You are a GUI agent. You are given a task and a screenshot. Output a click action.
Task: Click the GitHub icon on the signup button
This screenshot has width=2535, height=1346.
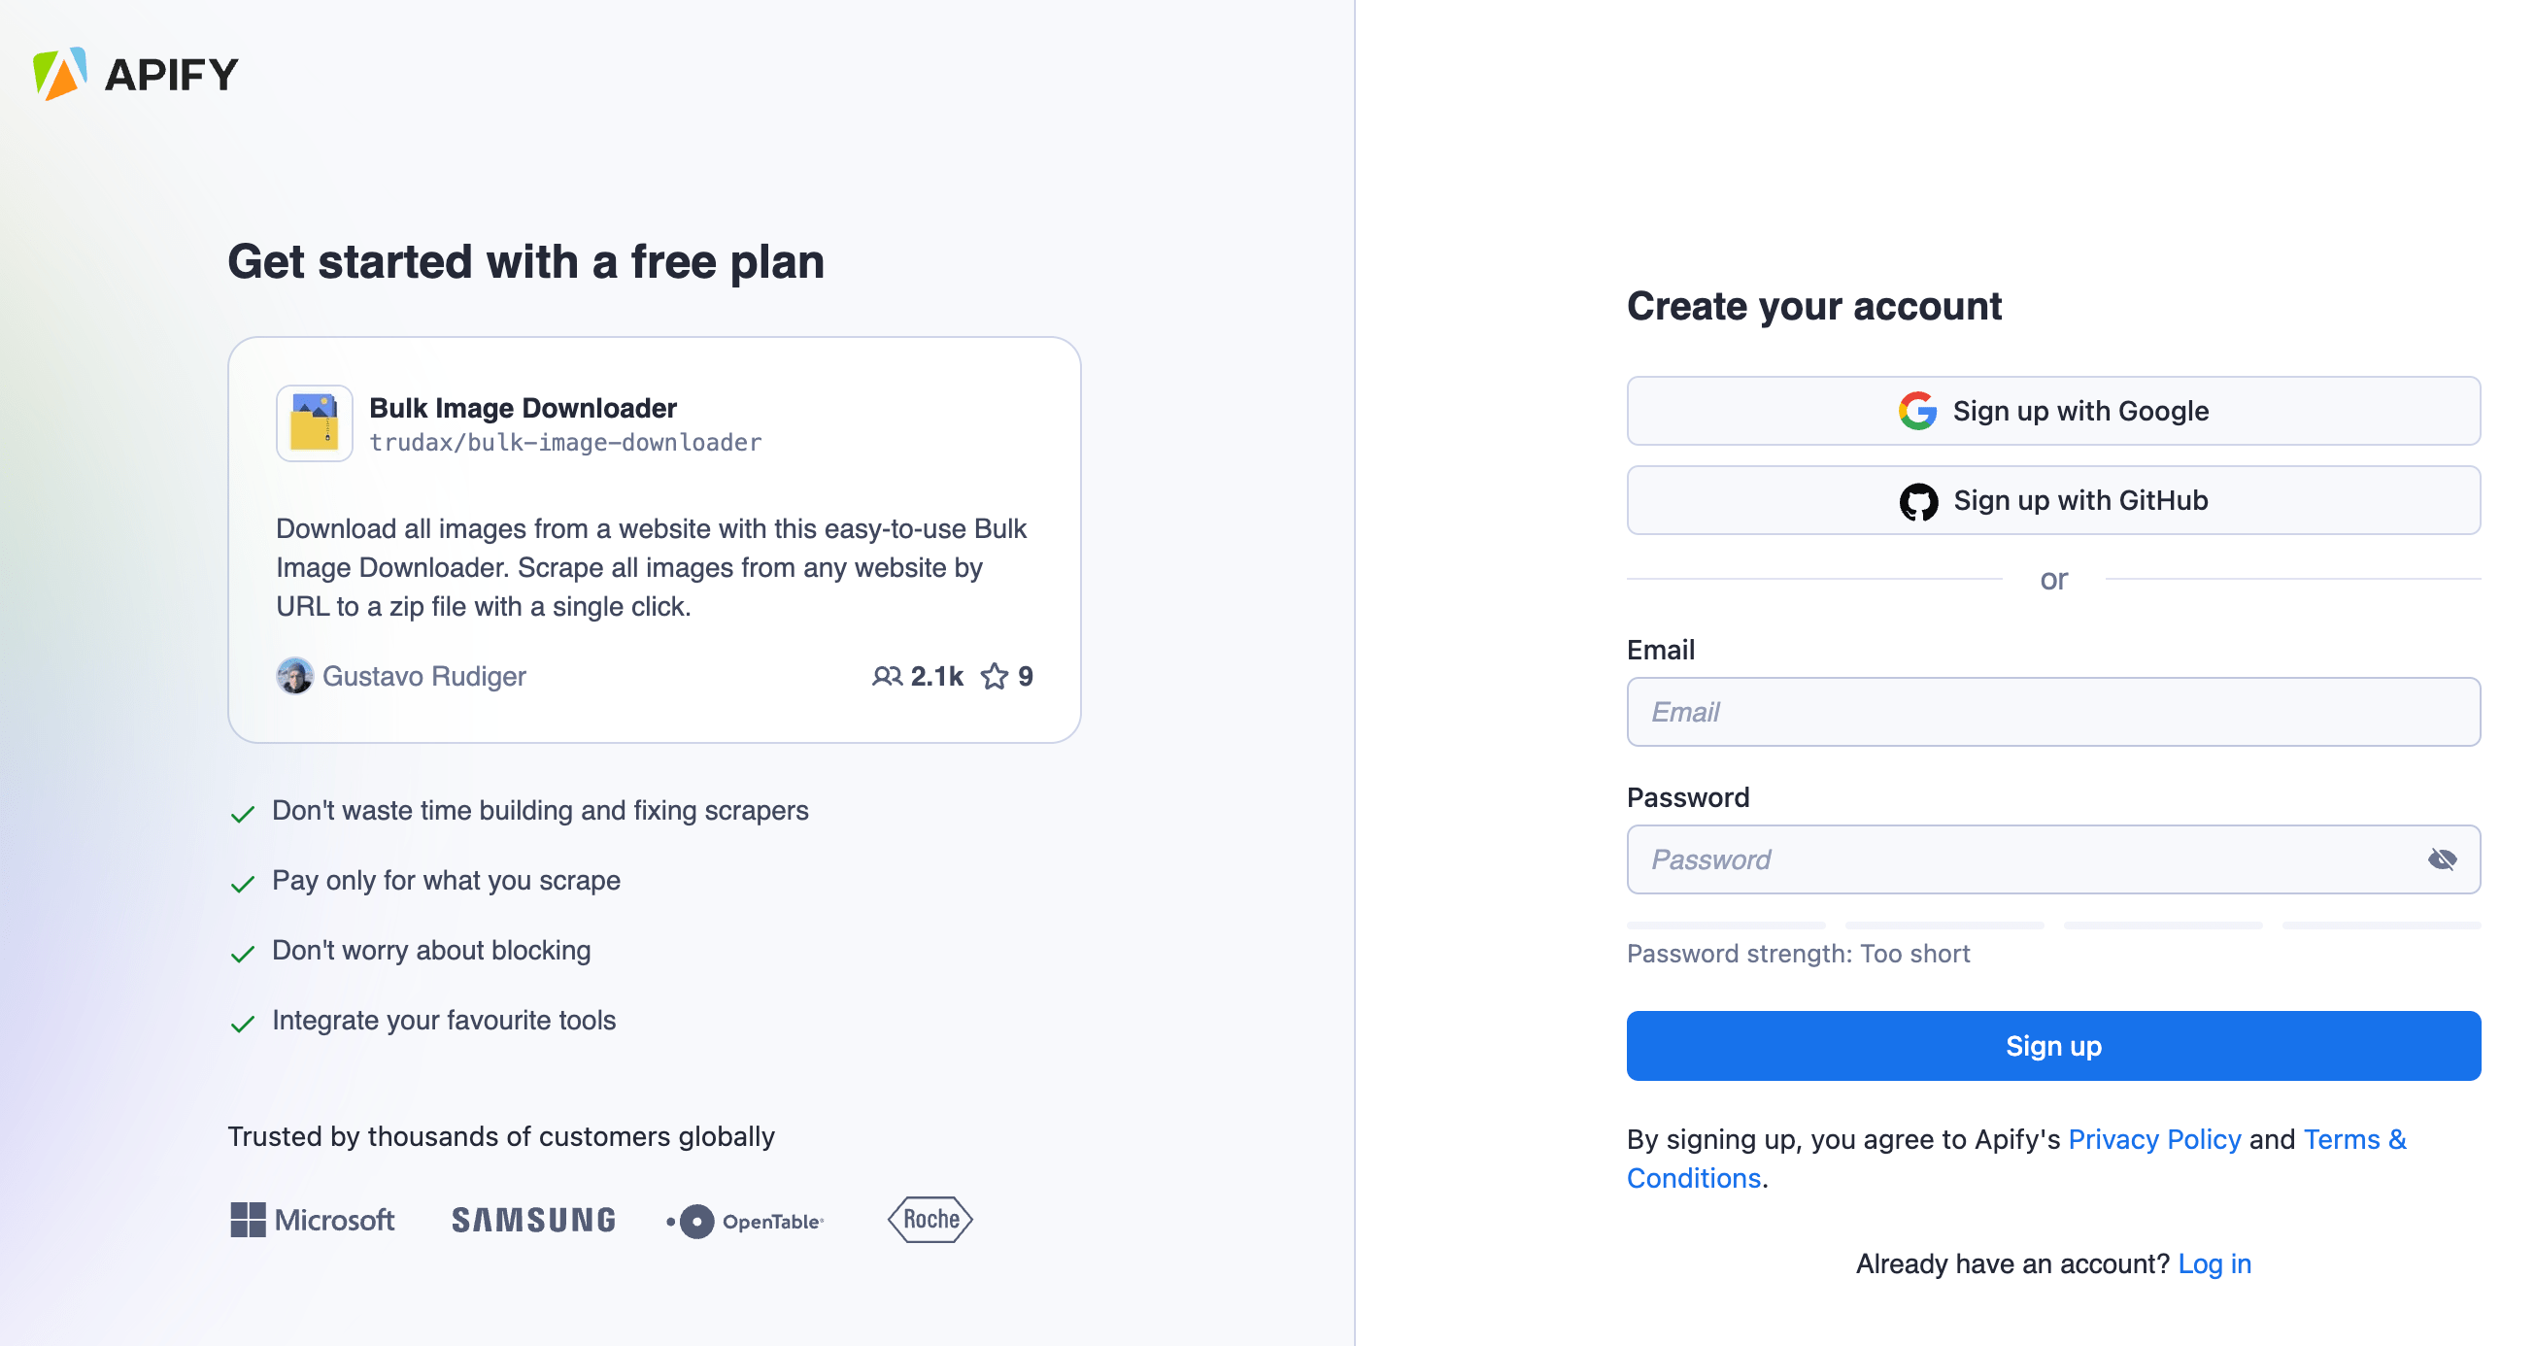1919,500
